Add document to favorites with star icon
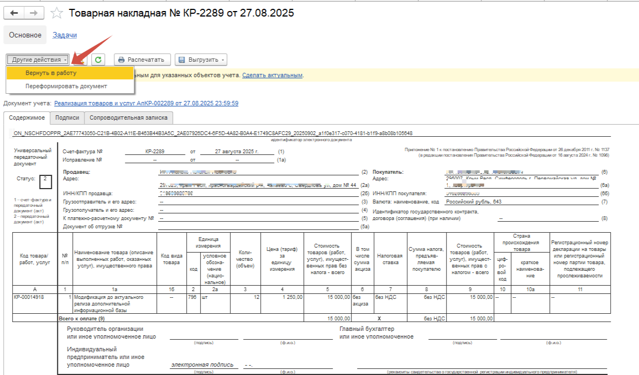Image resolution: width=639 pixels, height=375 pixels. click(x=56, y=13)
